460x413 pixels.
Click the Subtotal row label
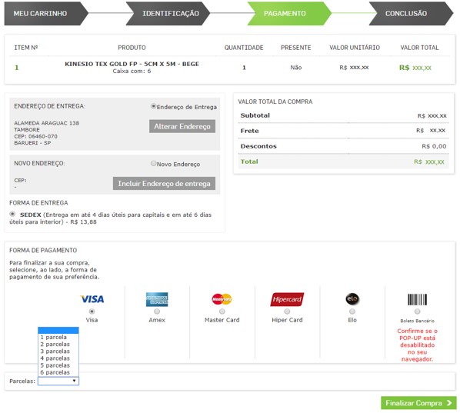pyautogui.click(x=255, y=115)
